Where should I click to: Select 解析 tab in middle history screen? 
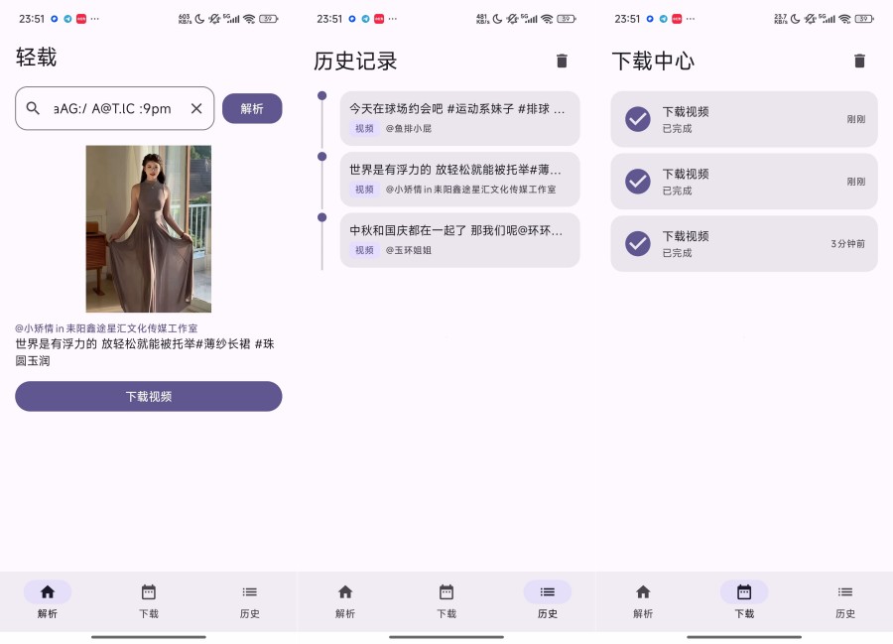click(345, 600)
